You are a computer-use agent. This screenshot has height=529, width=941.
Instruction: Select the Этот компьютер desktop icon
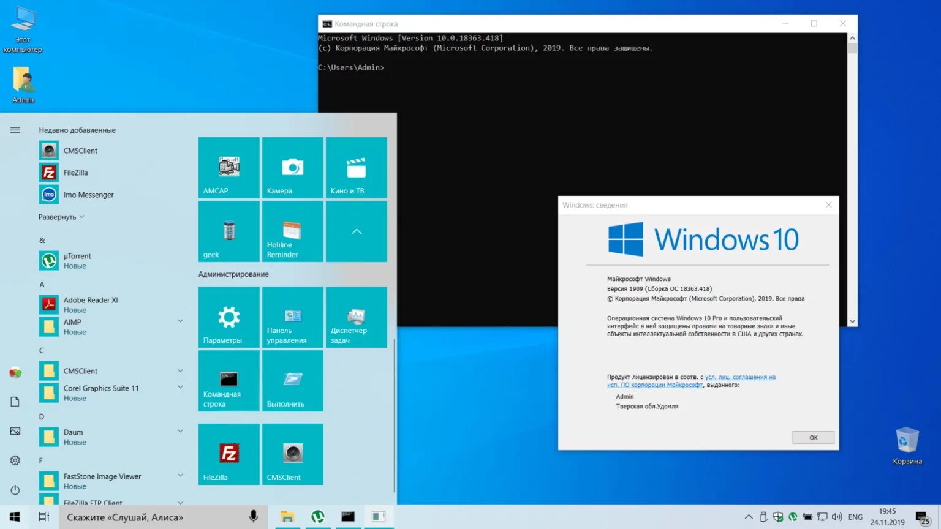point(23,30)
